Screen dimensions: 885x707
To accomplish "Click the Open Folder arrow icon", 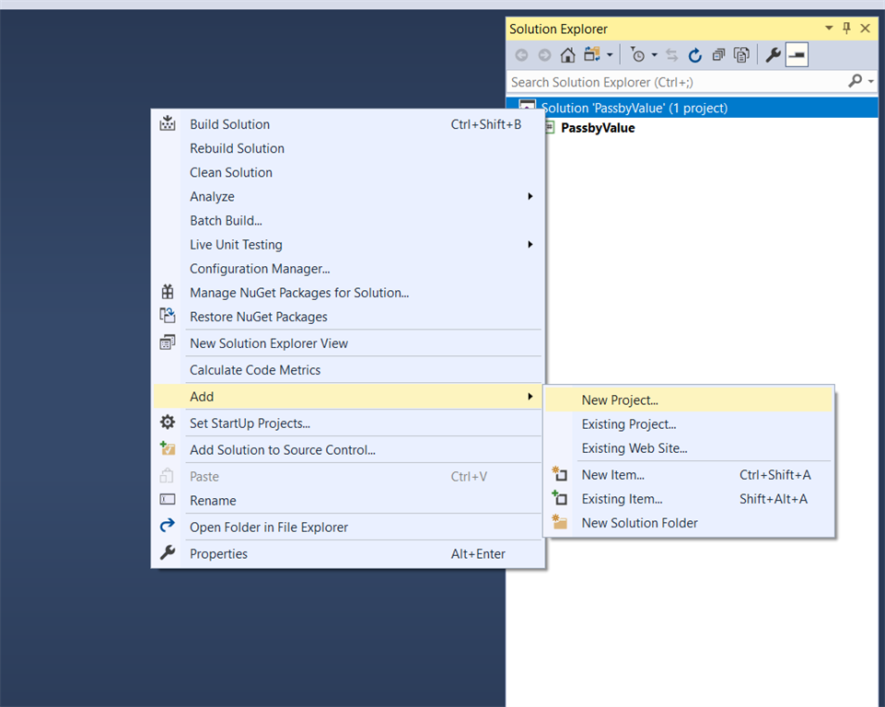I will click(x=168, y=526).
